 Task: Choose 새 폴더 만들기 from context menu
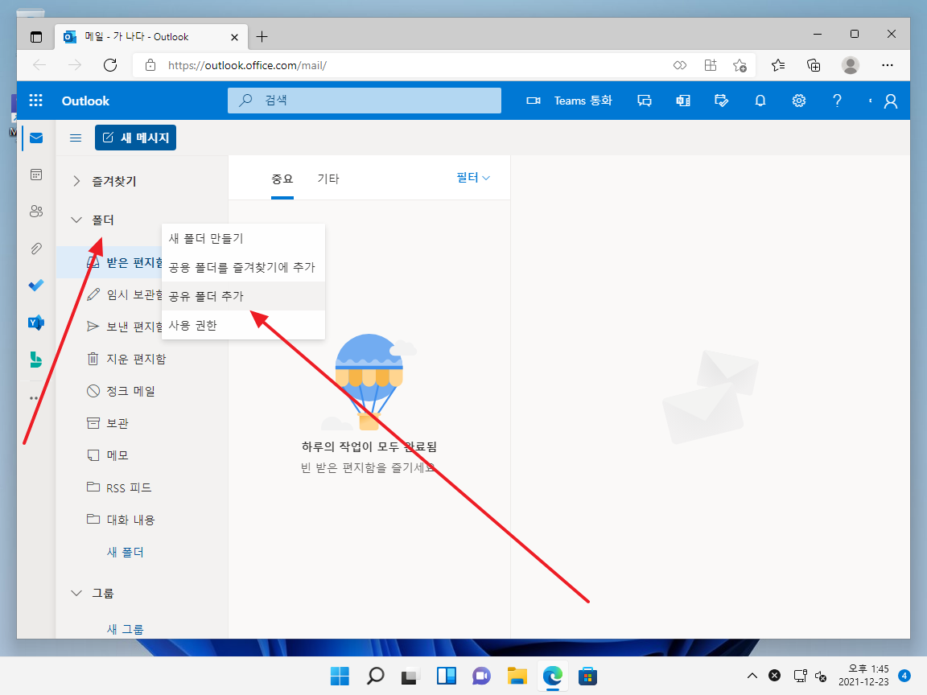243,238
